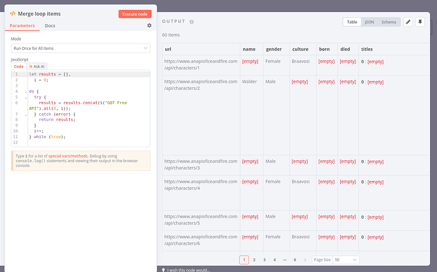This screenshot has height=272, width=437.
Task: Click the Execute node button
Action: coord(135,13)
